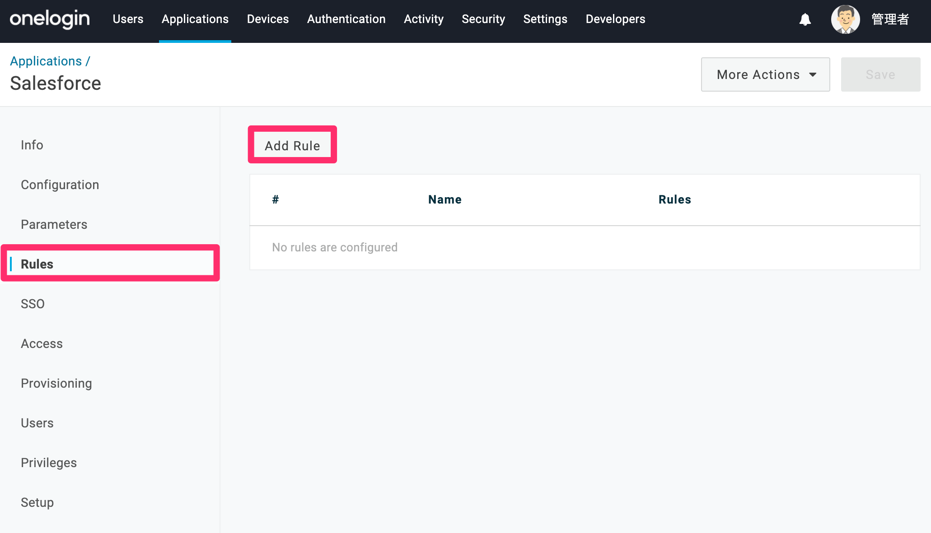Switch to the Users sidebar tab
Screen dimensions: 931x533
pos(37,423)
